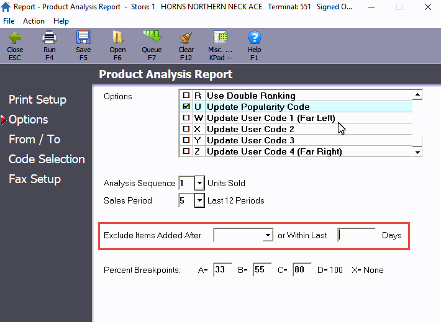Clear the form with the F12 broom icon
The image size is (441, 322).
click(186, 37)
